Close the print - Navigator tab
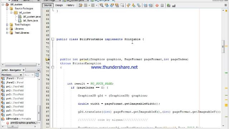The image size is (229, 129). (24, 70)
